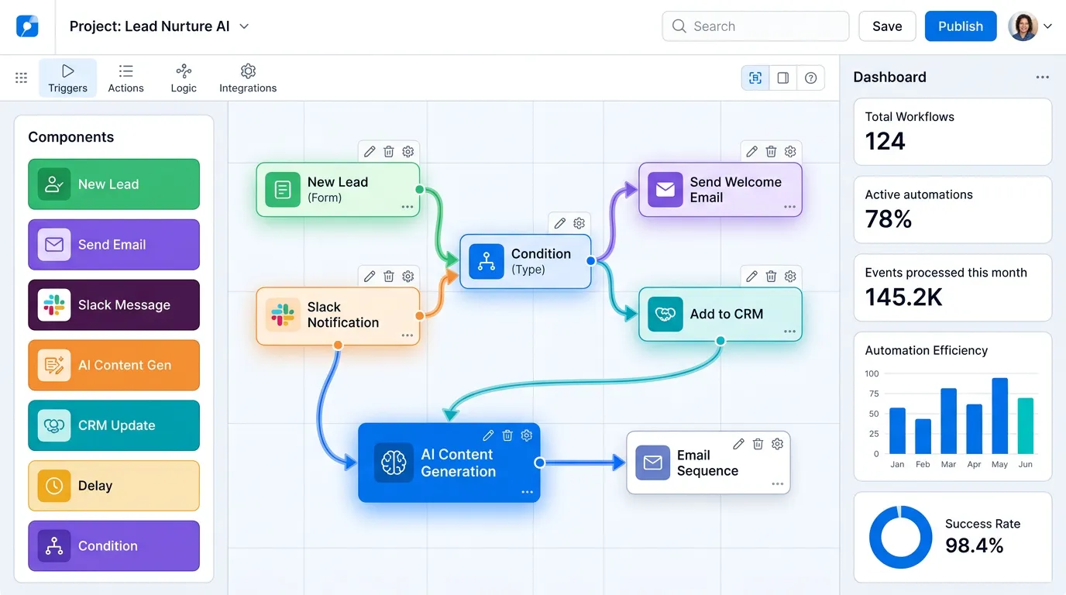Viewport: 1066px width, 595px height.
Task: Edit the Add to CRM node with pencil
Action: point(751,277)
